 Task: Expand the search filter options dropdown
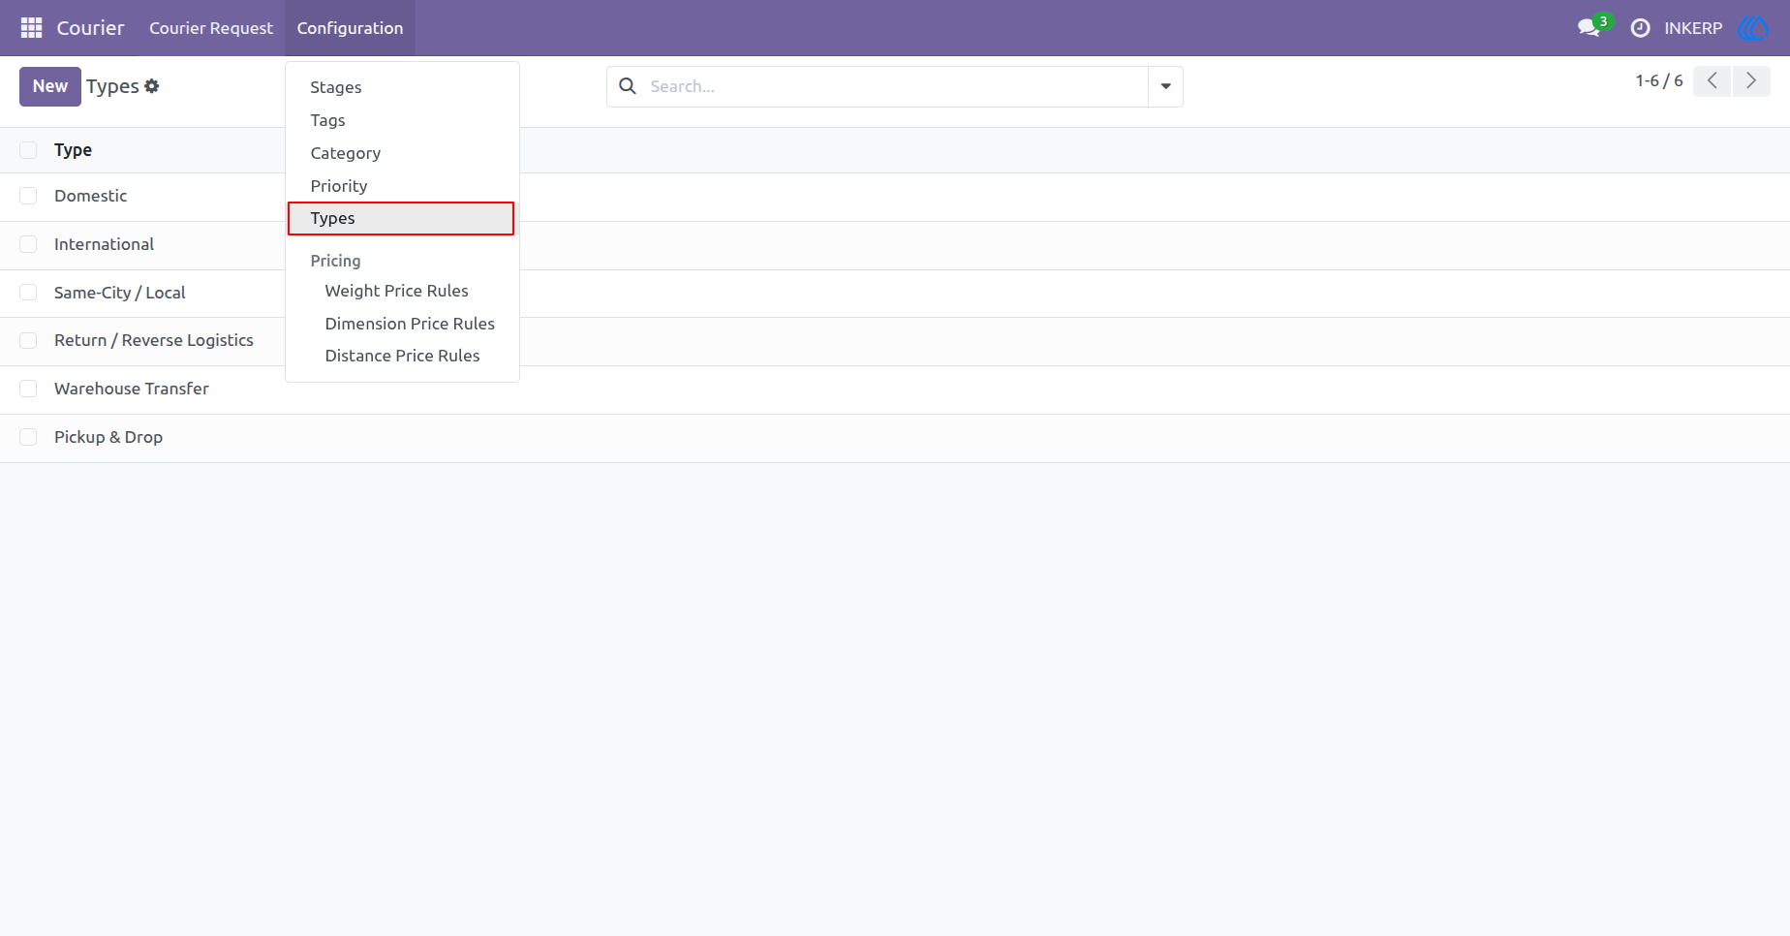pos(1165,86)
